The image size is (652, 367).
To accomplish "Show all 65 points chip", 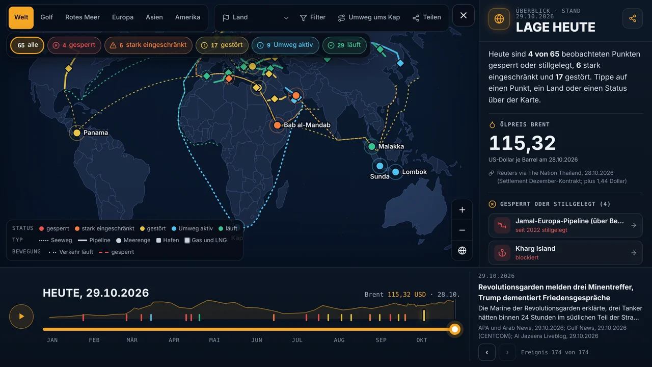I will (28, 45).
